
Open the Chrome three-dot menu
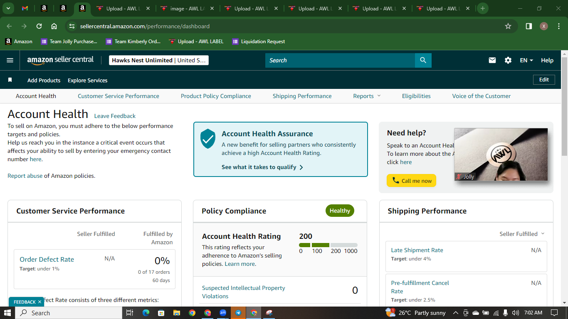coord(558,26)
